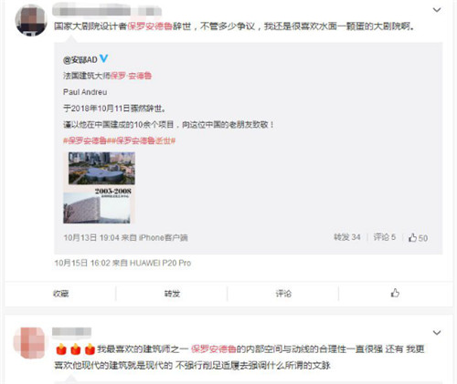Click the thumbs-up icon with 50 likes
The width and height of the screenshot is (457, 384).
coord(413,237)
